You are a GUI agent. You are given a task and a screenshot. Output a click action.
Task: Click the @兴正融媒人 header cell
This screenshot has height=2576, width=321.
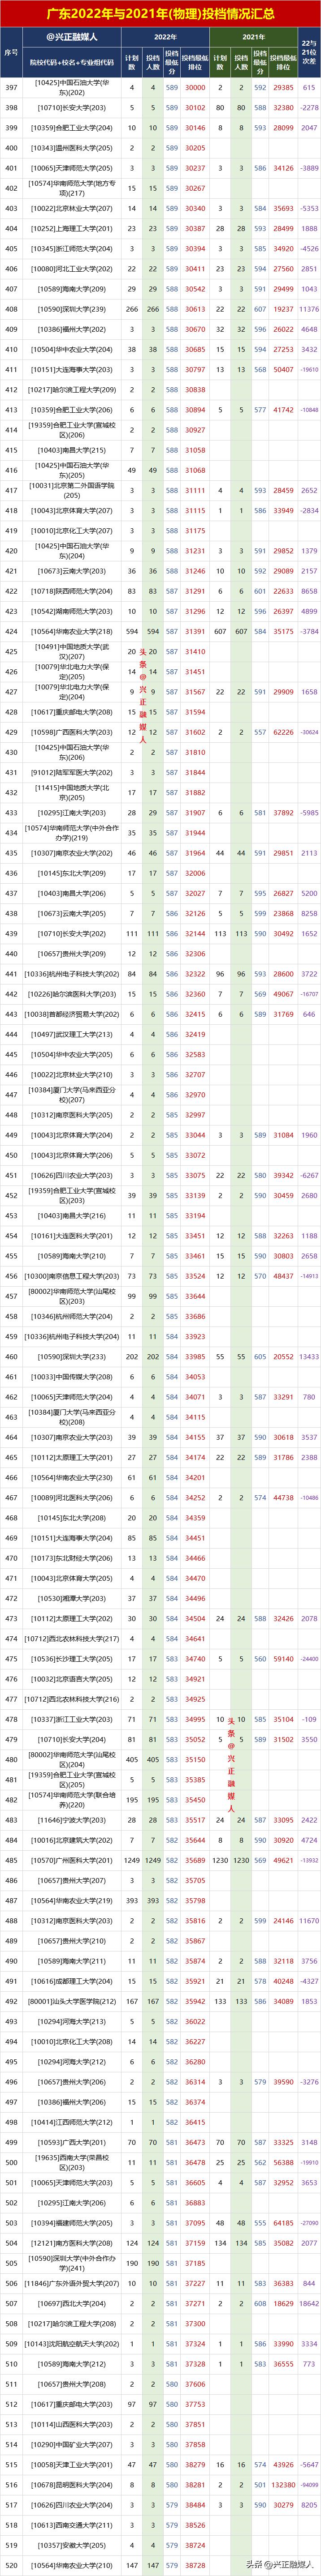(72, 37)
